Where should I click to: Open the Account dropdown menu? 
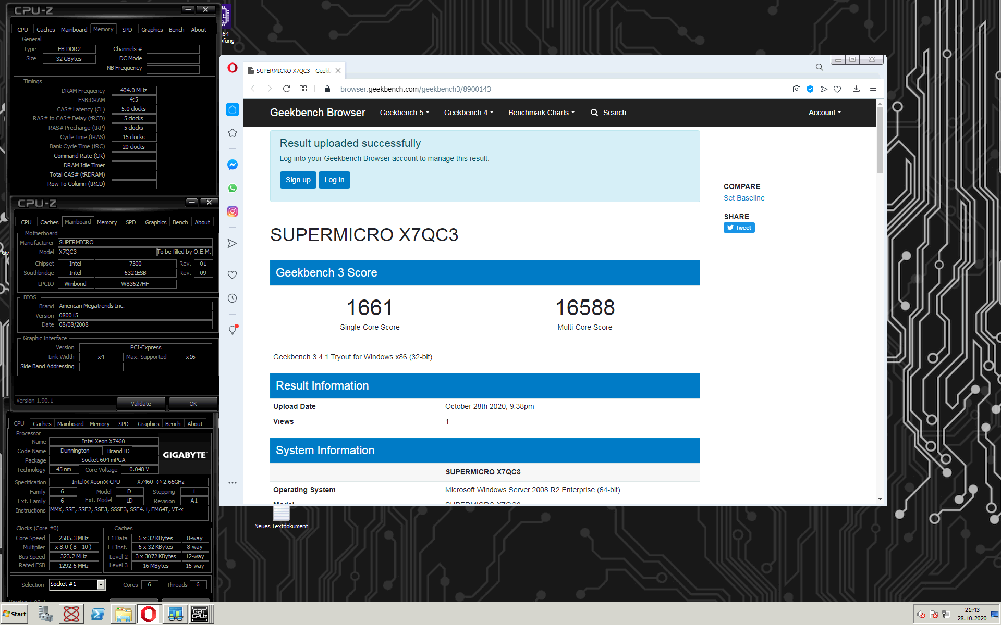coord(825,113)
